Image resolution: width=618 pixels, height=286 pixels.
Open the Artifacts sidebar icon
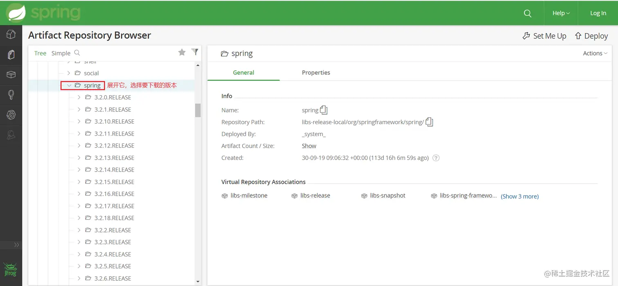pyautogui.click(x=11, y=55)
